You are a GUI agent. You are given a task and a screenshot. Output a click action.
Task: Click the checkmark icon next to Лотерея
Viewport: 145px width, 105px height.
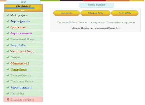coord(8,57)
